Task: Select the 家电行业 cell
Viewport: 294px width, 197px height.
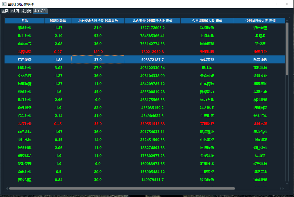Action: point(25,172)
